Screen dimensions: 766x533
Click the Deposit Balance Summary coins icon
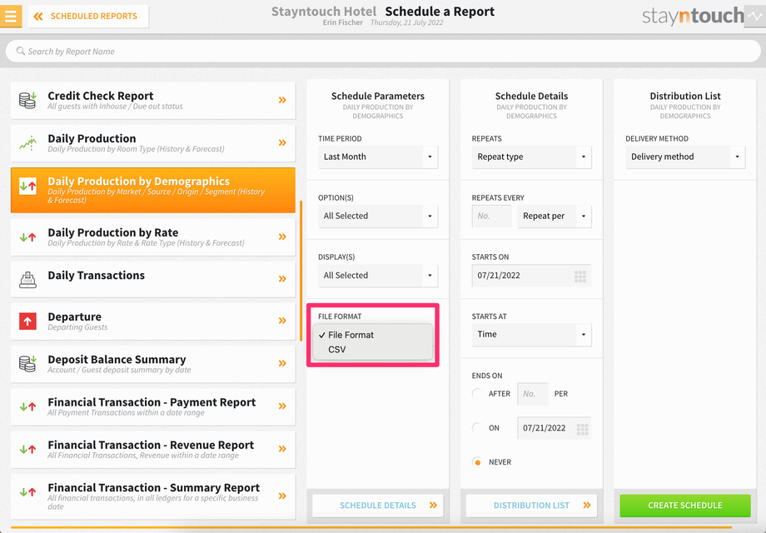pyautogui.click(x=27, y=364)
